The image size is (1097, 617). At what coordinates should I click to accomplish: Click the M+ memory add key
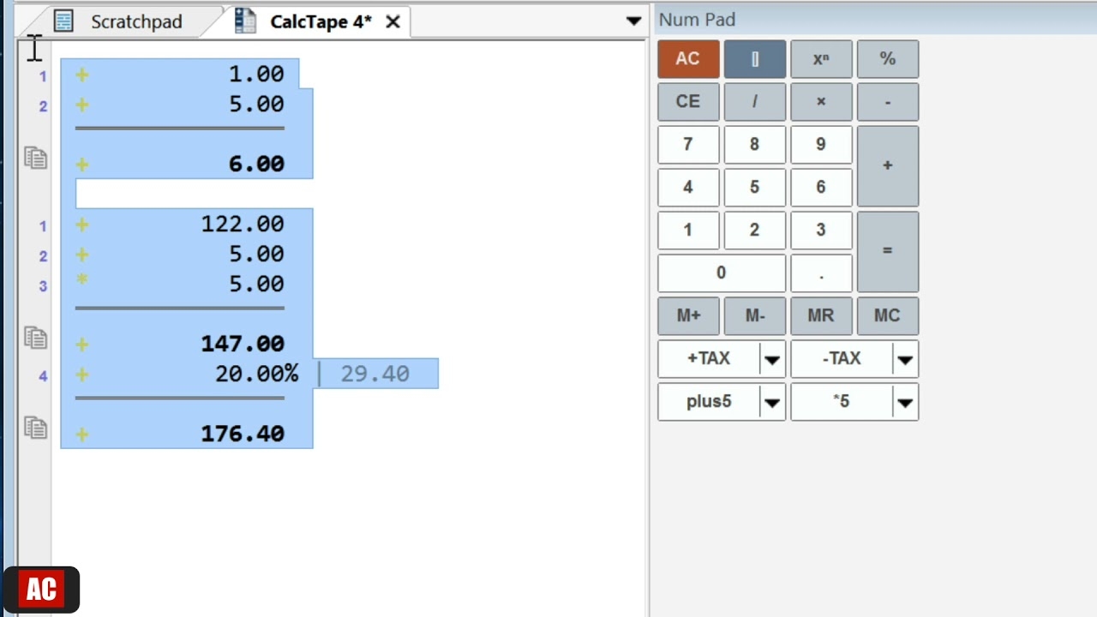[688, 316]
